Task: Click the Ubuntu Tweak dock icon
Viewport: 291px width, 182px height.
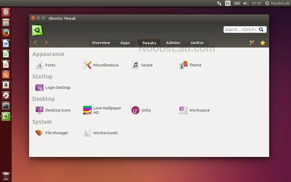Action: pos(6,116)
